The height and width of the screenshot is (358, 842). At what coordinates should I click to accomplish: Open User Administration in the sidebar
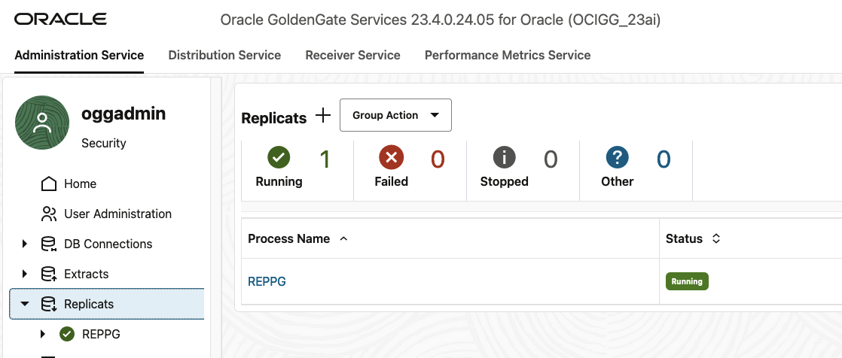117,214
